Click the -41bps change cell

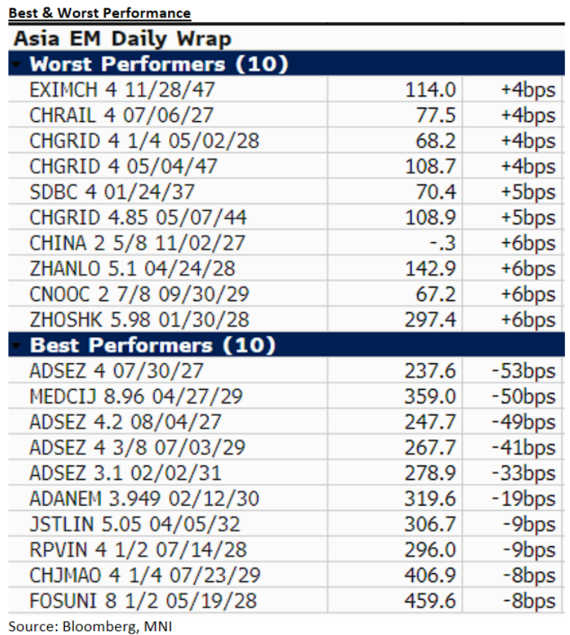click(524, 448)
